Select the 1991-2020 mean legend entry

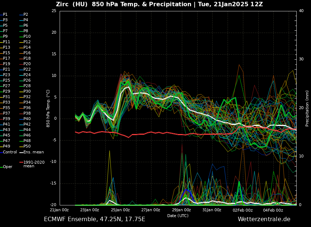[x=34, y=164]
